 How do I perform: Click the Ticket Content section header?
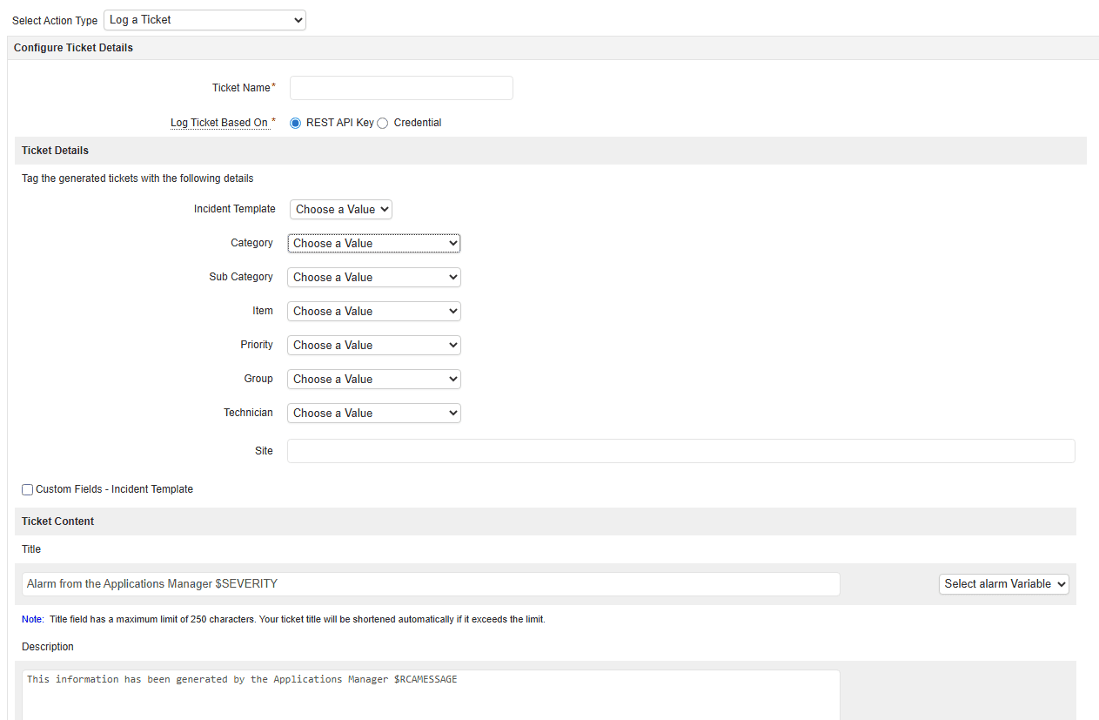pyautogui.click(x=57, y=521)
